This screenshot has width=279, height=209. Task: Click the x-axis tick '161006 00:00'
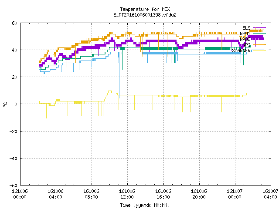[20, 194]
